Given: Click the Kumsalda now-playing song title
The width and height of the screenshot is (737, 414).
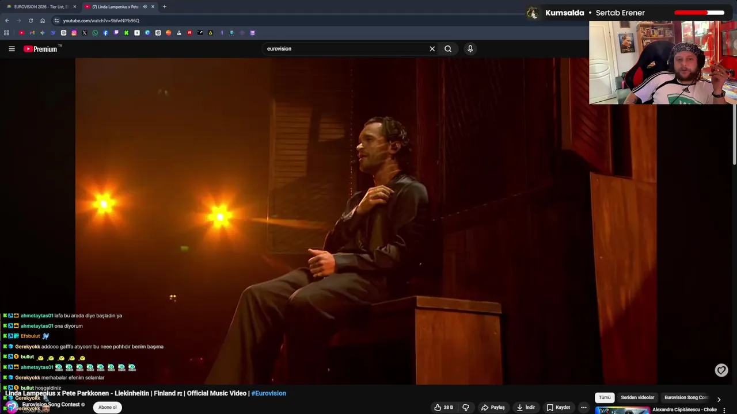Looking at the screenshot, I should coord(564,13).
